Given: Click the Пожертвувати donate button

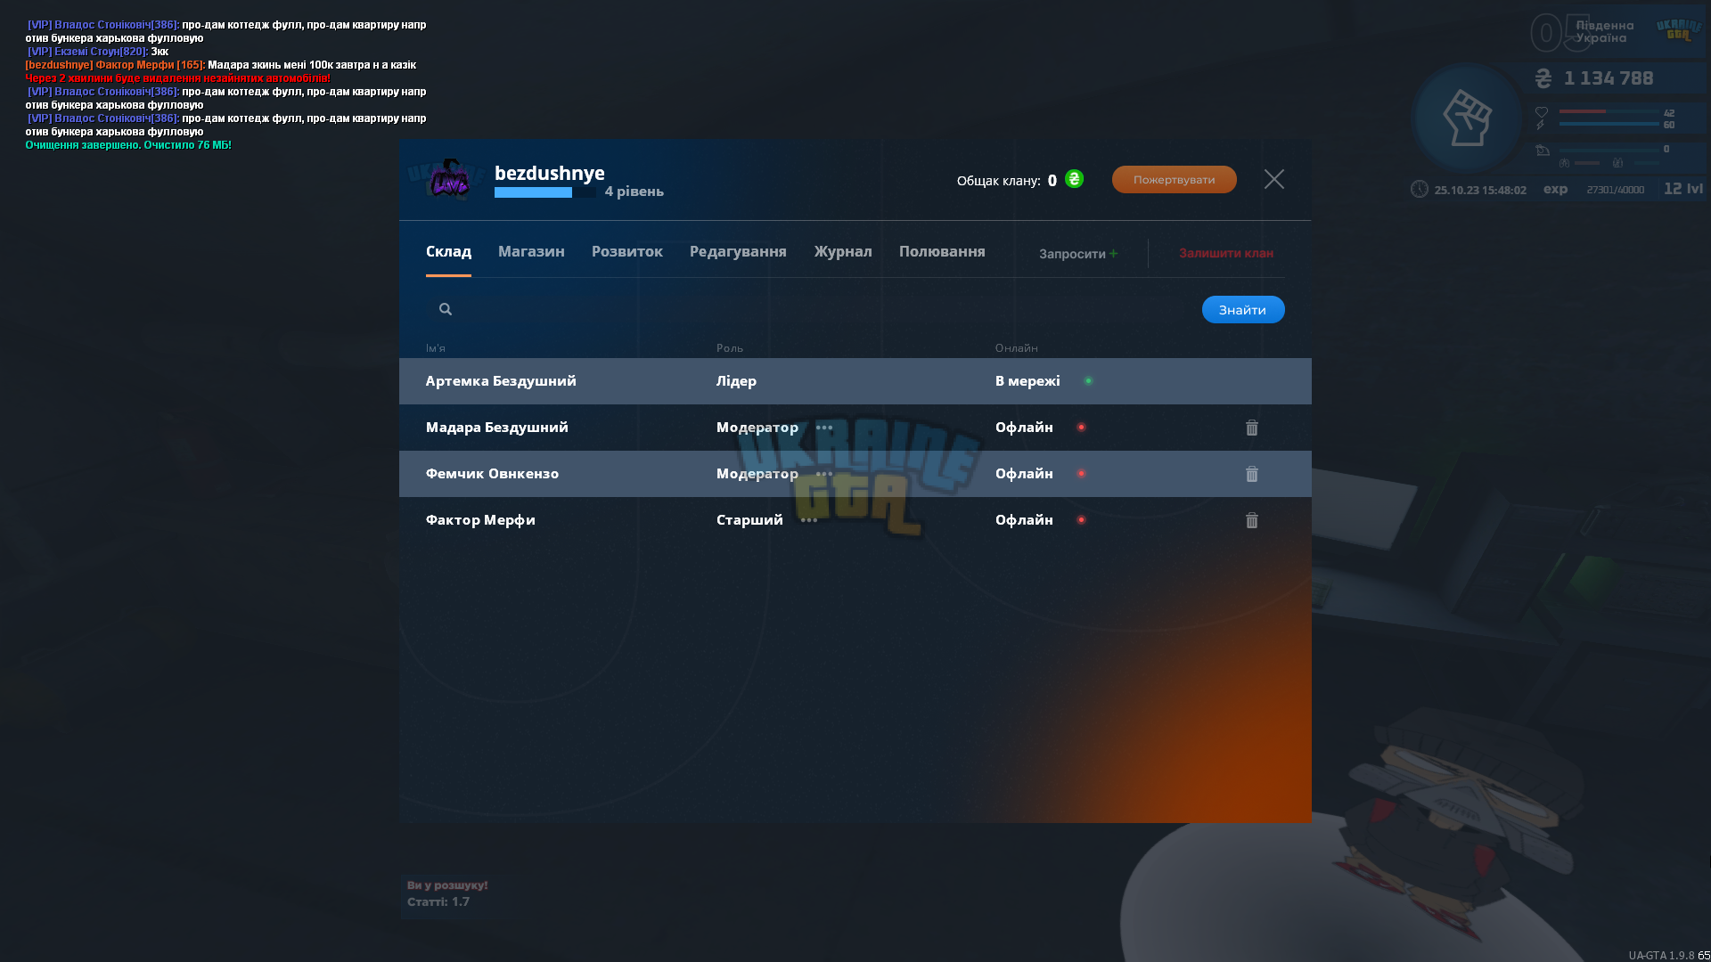Looking at the screenshot, I should pos(1175,180).
